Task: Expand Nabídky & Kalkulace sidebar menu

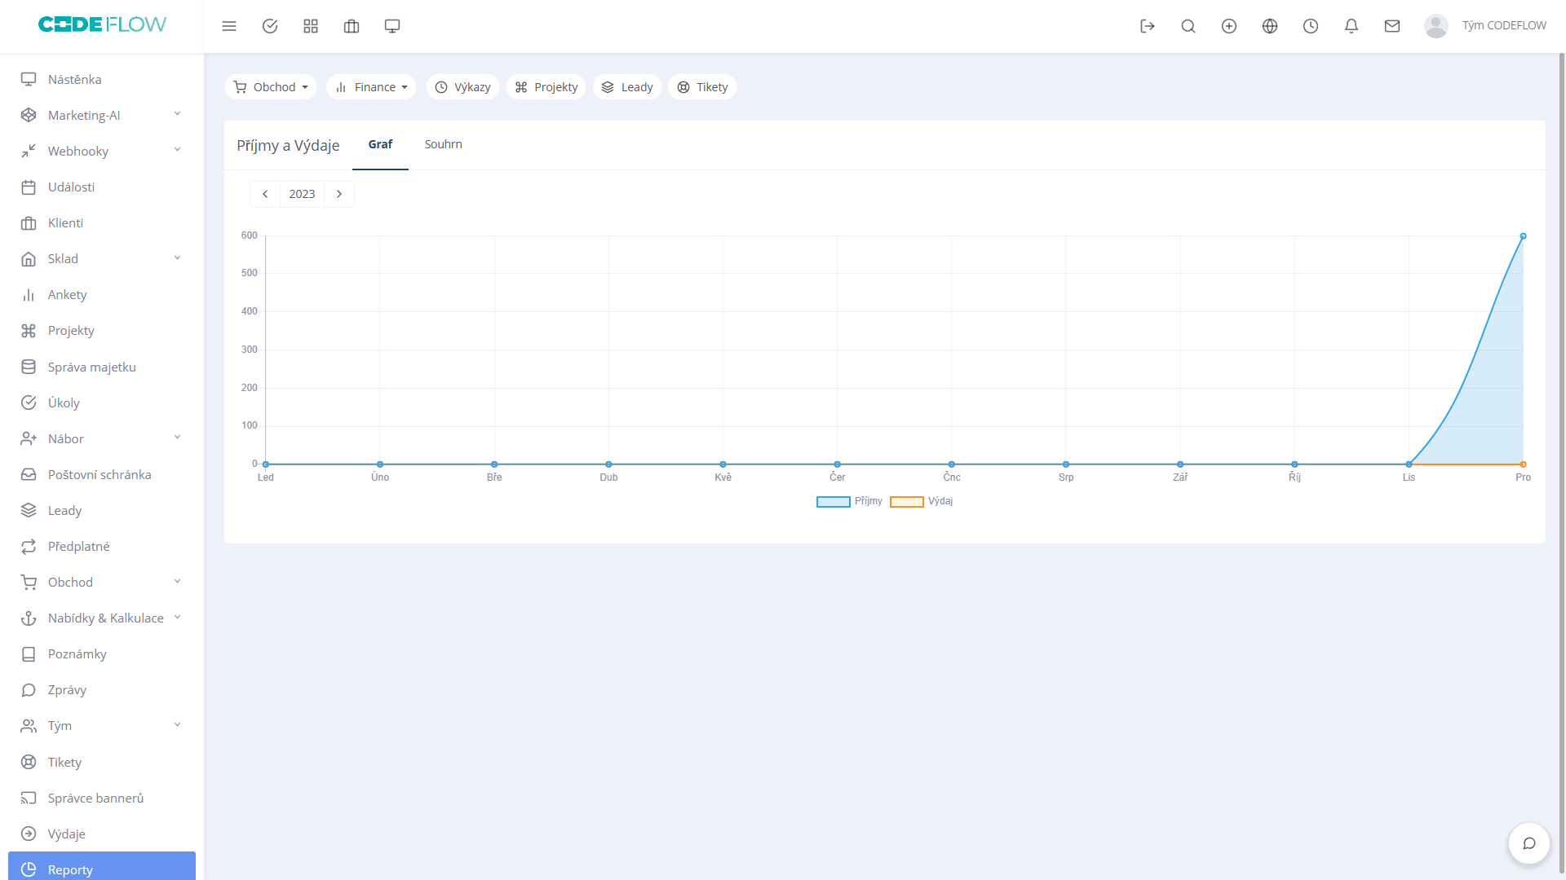Action: pyautogui.click(x=102, y=618)
